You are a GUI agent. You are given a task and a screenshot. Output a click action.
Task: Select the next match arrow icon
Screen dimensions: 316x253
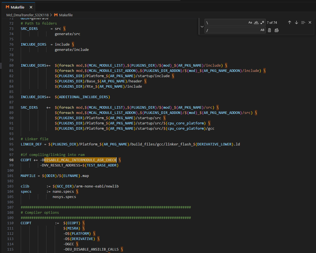296,22
